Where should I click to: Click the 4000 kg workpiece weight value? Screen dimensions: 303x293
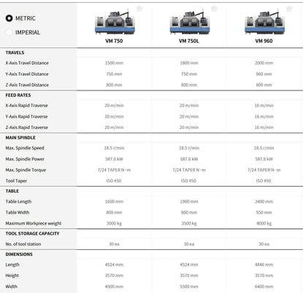click(x=264, y=224)
